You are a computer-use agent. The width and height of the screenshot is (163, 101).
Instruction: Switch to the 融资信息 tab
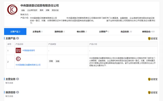pos(60,32)
